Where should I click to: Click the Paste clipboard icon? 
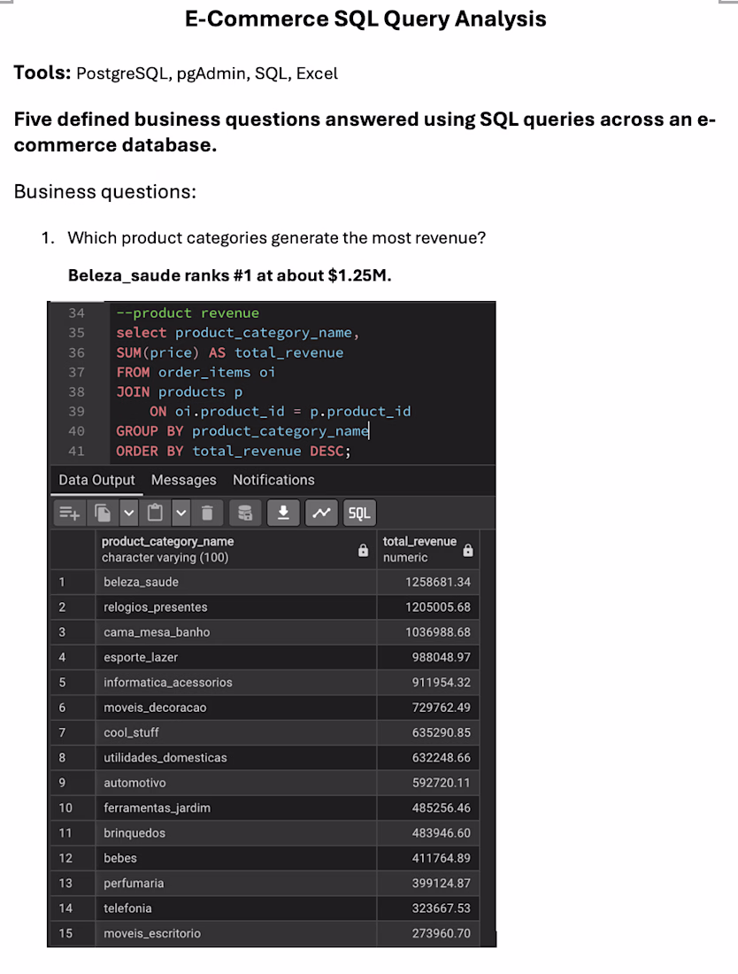[155, 513]
